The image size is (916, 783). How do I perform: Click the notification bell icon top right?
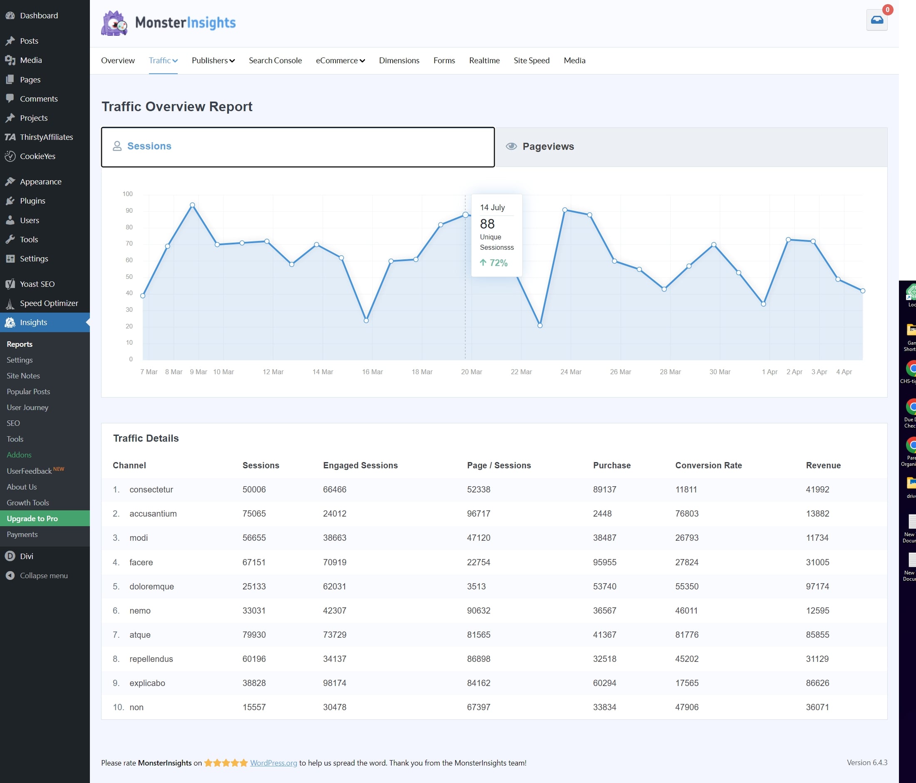click(877, 20)
